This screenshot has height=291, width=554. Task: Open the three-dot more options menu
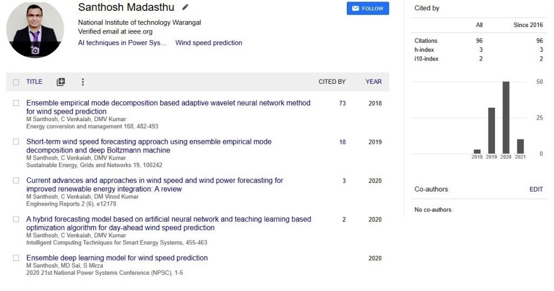(x=83, y=82)
